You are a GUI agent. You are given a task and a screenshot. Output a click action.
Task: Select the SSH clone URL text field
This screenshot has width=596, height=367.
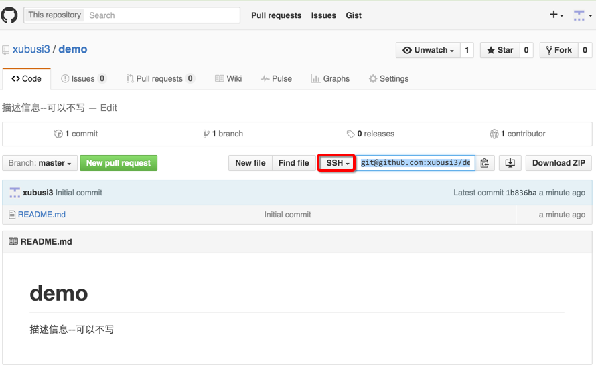pos(415,163)
